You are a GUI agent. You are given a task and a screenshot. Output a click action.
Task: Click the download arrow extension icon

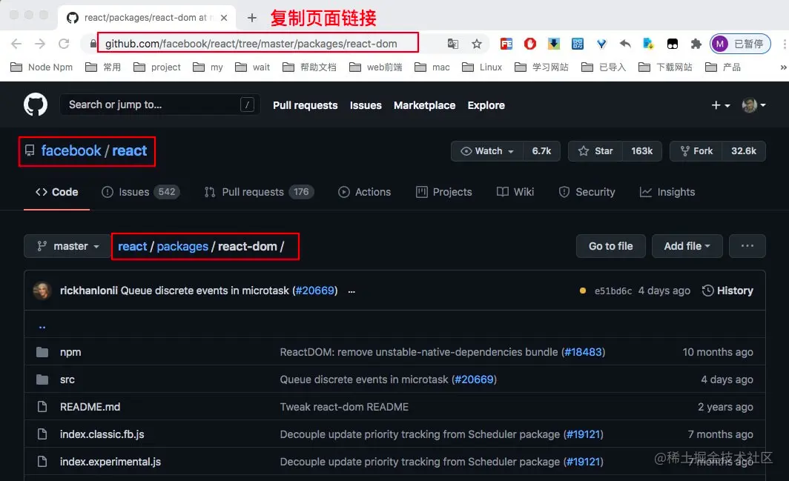553,44
